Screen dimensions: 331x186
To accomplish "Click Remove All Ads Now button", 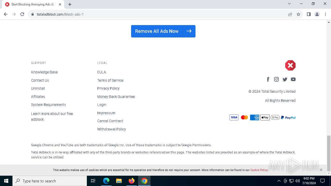I will click(163, 31).
